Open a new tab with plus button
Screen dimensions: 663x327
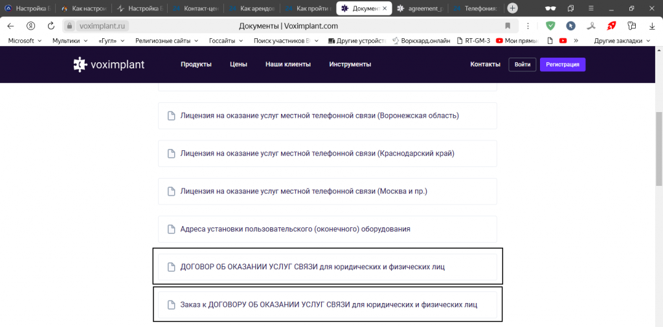coord(512,8)
